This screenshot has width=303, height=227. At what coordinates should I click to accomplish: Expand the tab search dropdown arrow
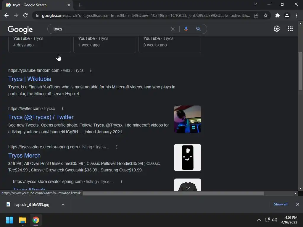pos(255,4)
